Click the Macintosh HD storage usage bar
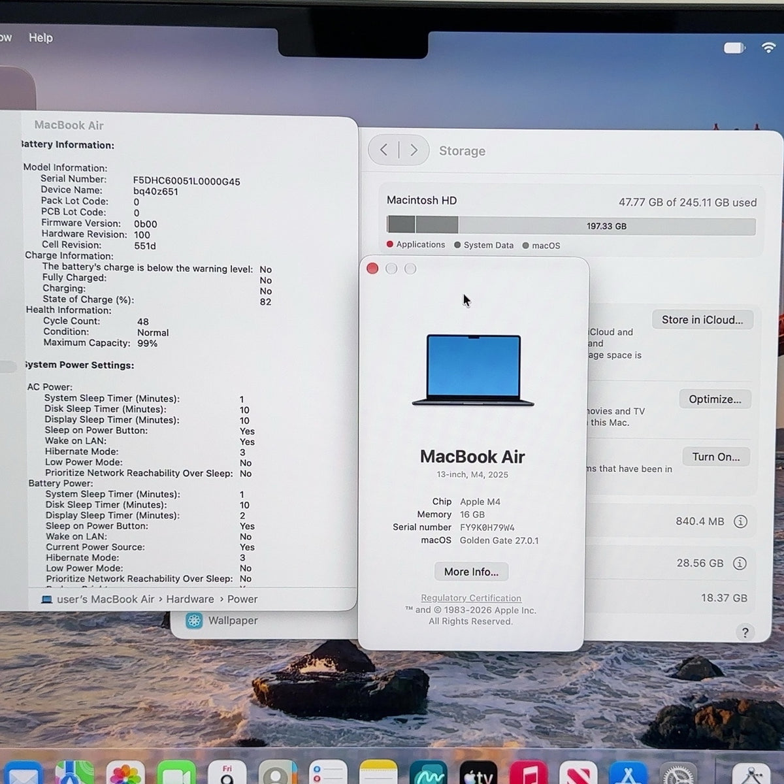Screen dimensions: 784x784 pos(571,226)
